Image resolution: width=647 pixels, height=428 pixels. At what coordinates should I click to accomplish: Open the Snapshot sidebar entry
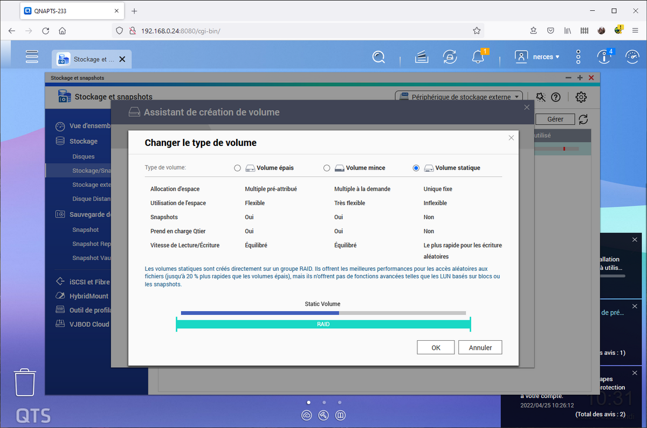(x=85, y=229)
